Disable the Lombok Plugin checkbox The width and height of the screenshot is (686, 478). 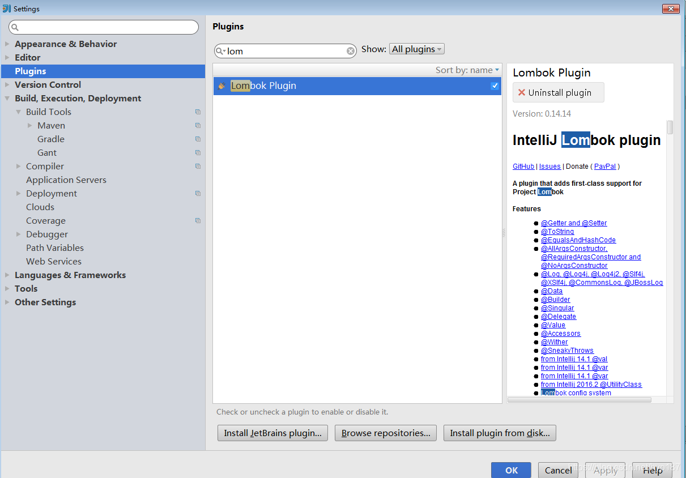[x=495, y=86]
